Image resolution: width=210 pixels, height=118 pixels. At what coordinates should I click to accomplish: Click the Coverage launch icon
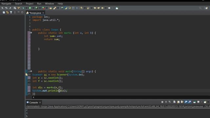tap(36, 8)
